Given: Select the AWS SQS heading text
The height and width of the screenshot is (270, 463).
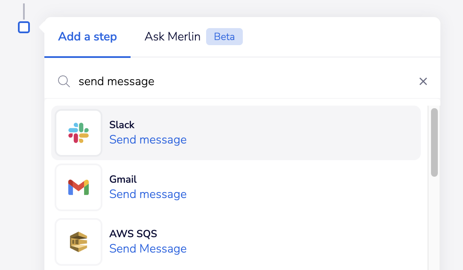Looking at the screenshot, I should (x=133, y=234).
